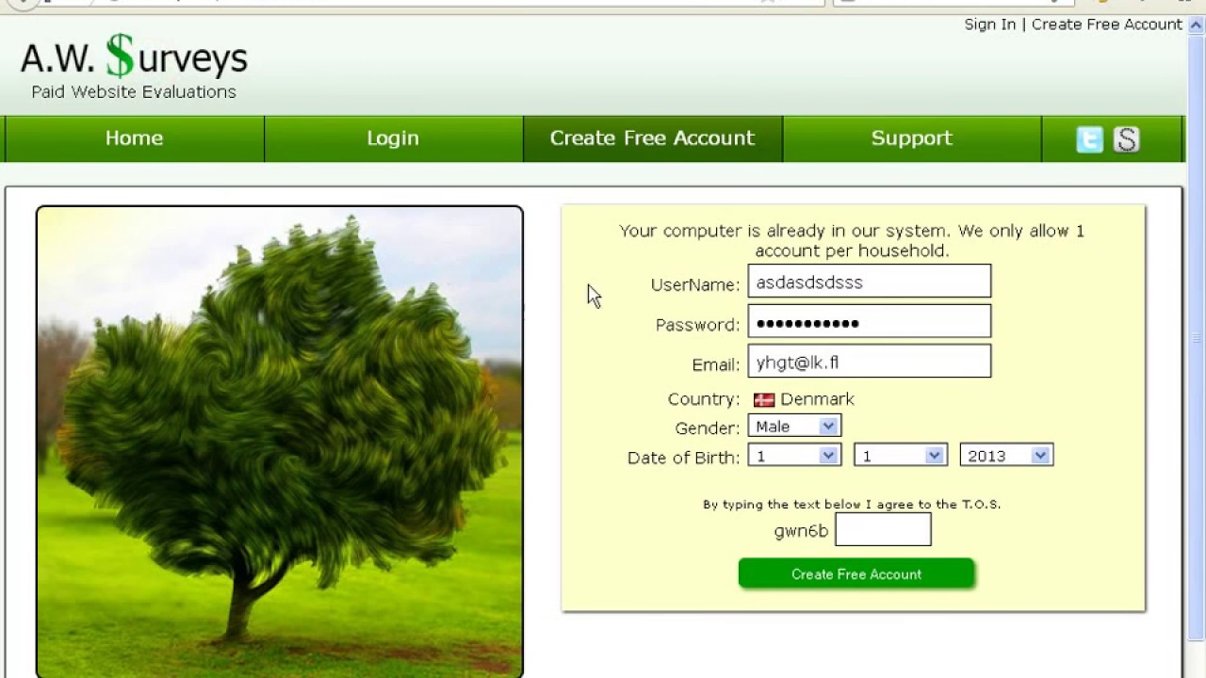Screen dimensions: 1206x678
Task: Submit the green Create Free Account button
Action: (x=856, y=573)
